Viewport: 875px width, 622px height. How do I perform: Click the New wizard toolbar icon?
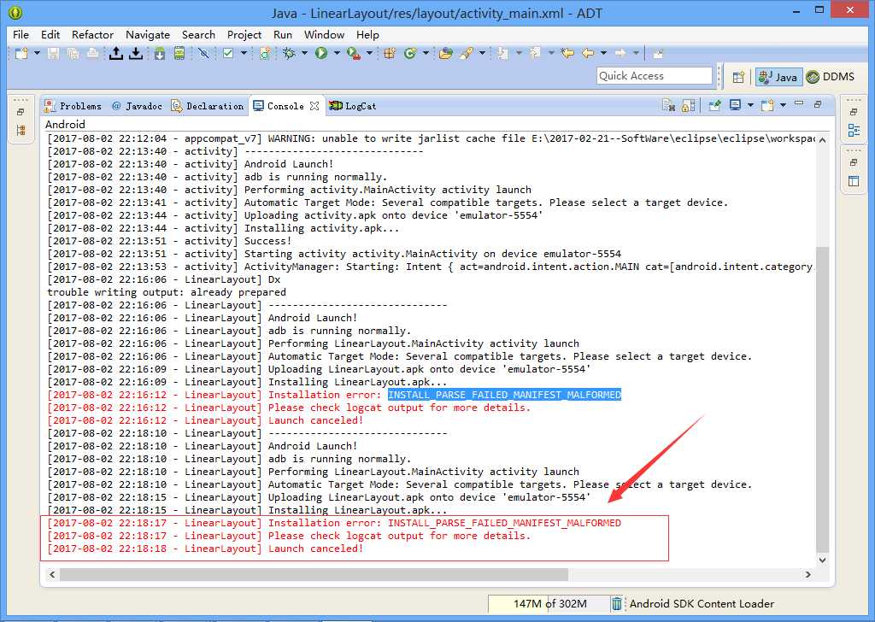click(x=21, y=54)
